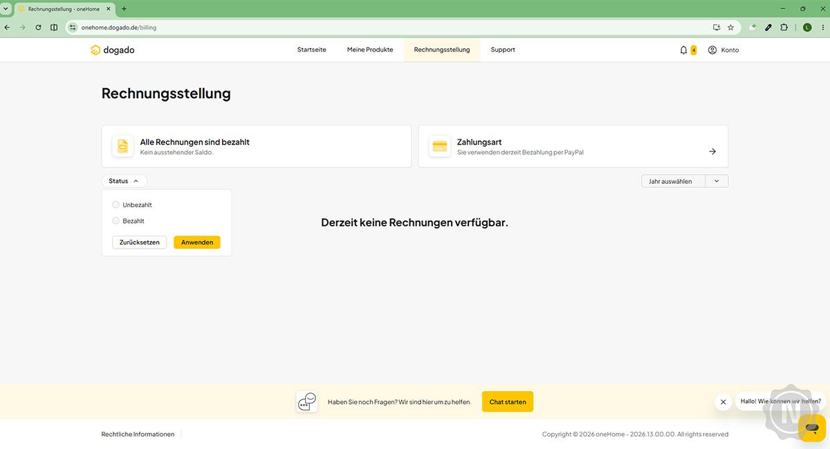The image size is (830, 449).
Task: Bookmark this page with the star
Action: 730,28
